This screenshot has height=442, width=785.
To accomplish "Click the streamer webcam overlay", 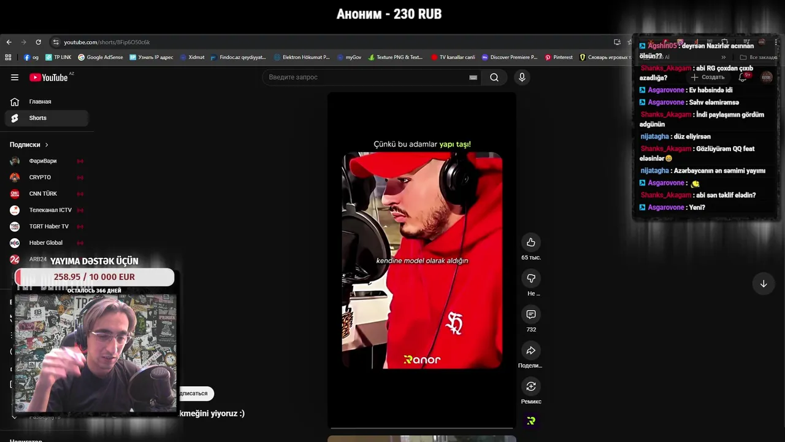I will tap(96, 353).
